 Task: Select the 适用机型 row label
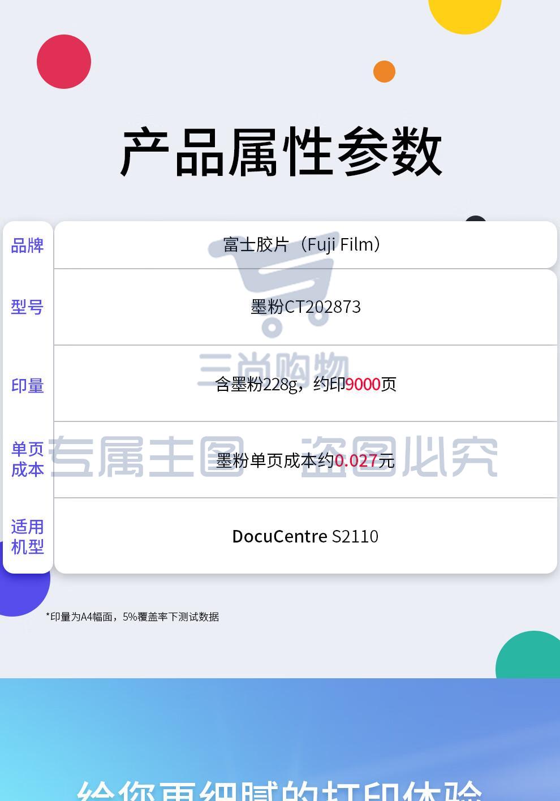pyautogui.click(x=28, y=537)
